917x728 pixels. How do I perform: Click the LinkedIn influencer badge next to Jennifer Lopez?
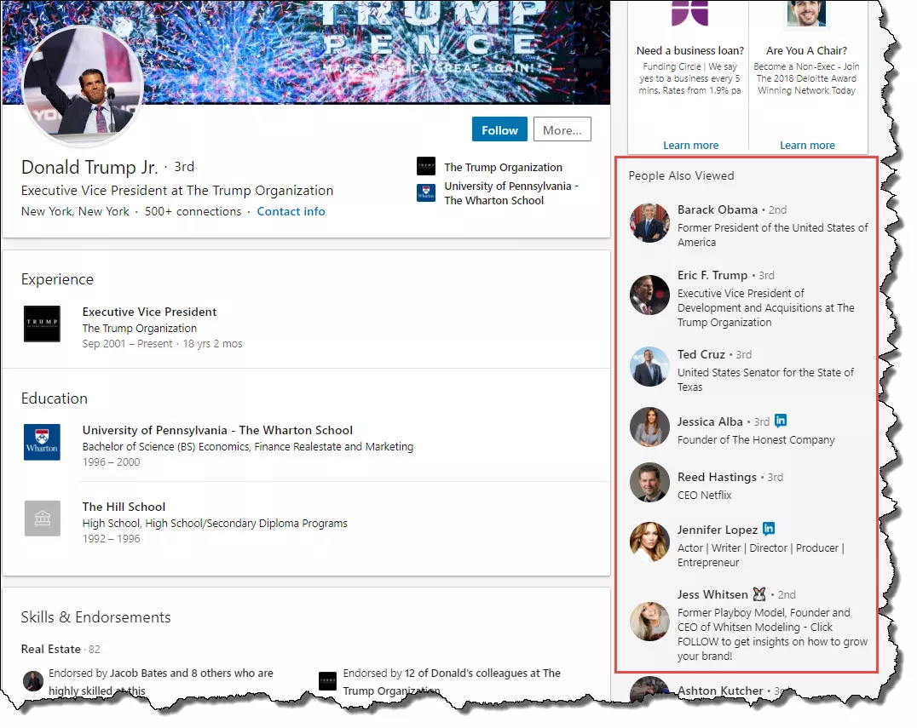click(x=769, y=529)
